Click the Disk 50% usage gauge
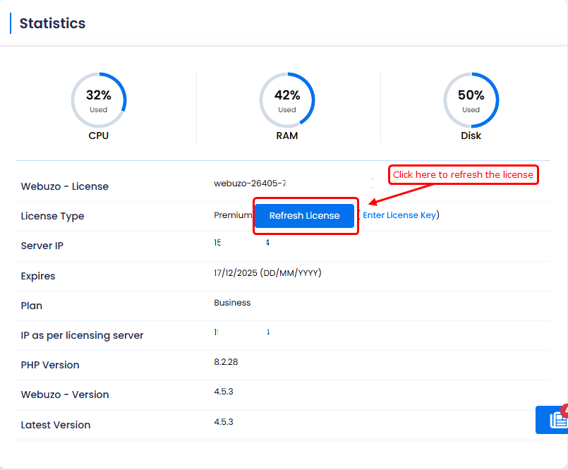The width and height of the screenshot is (568, 470). (471, 100)
